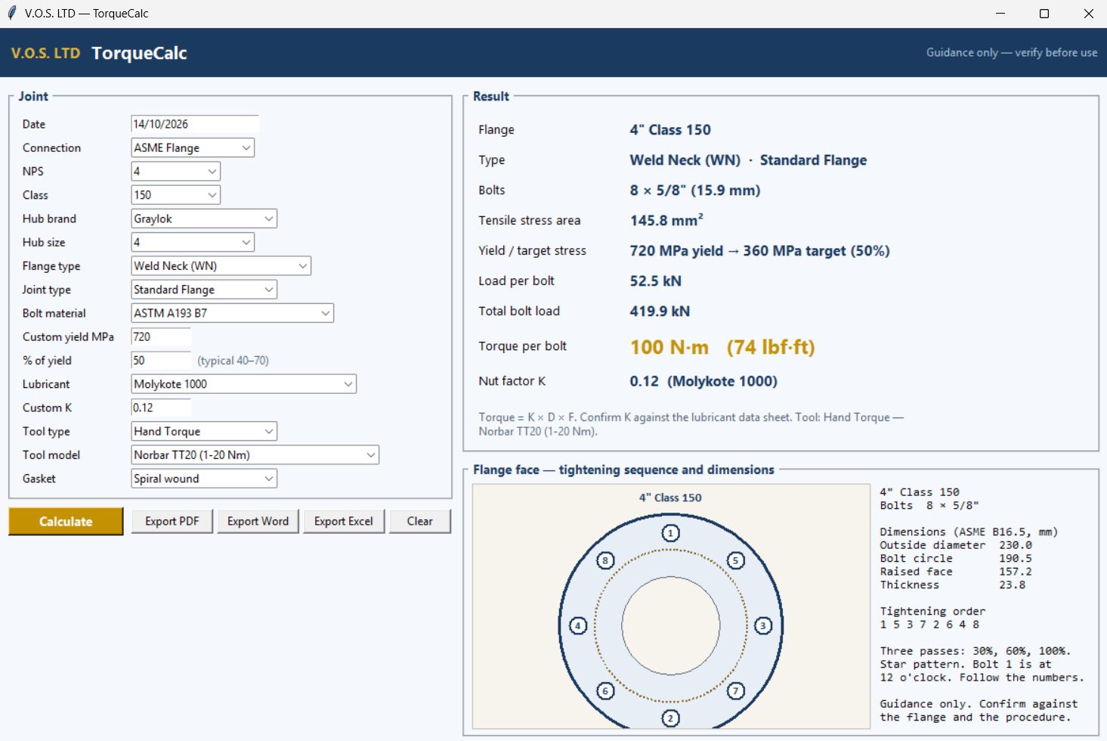
Task: Click bolt number 3 on flange diagram
Action: click(x=763, y=625)
